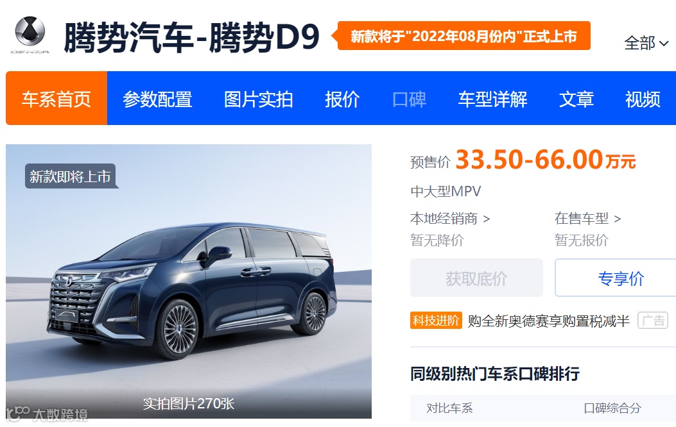
Task: Select the 车系首页 tab
Action: [x=56, y=99]
